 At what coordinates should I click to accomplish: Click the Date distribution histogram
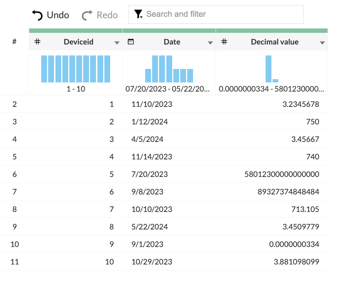tap(169, 69)
